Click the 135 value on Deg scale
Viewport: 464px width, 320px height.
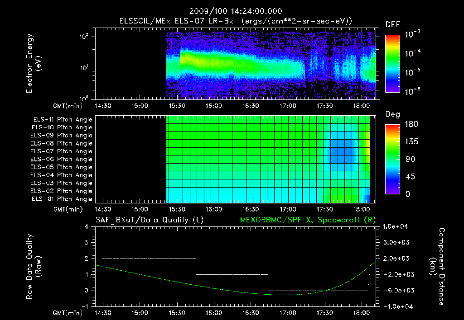(411, 142)
